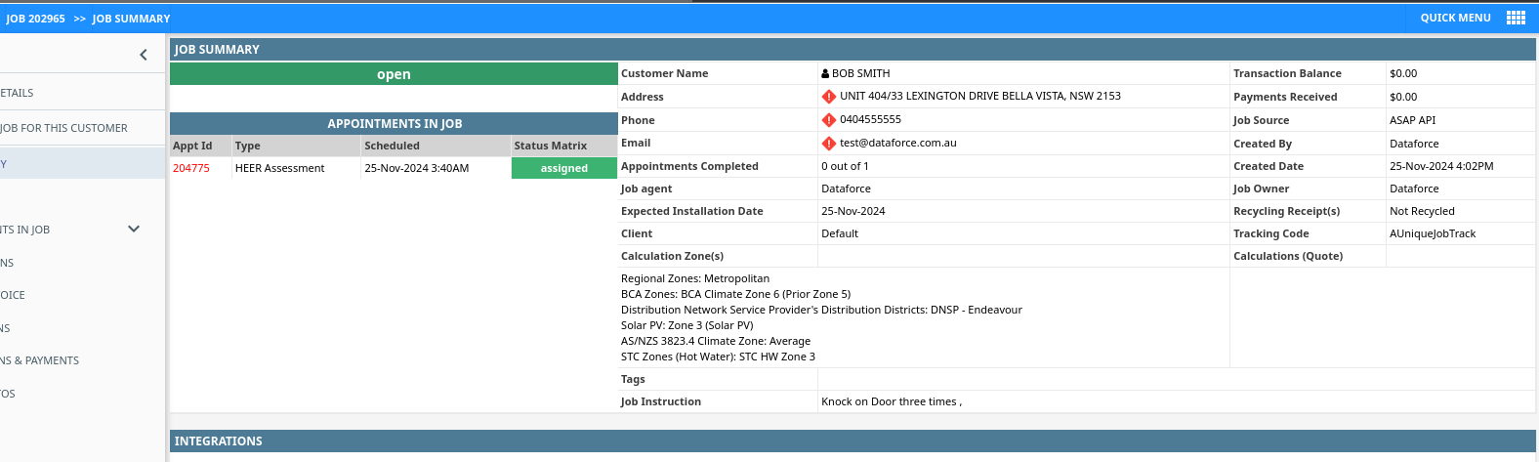Open Job For This Customer sidebar item

click(x=64, y=128)
